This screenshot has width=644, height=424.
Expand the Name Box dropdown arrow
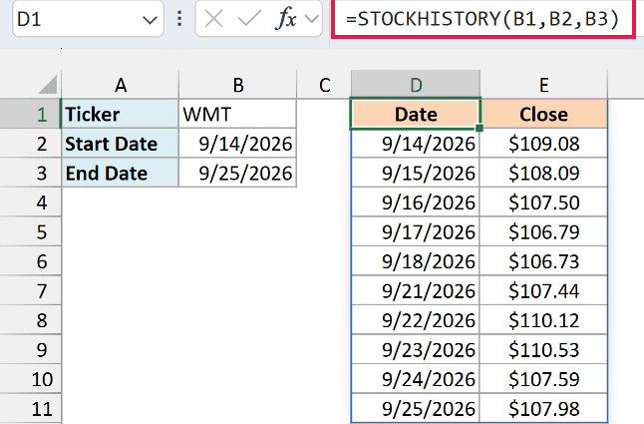pos(150,20)
